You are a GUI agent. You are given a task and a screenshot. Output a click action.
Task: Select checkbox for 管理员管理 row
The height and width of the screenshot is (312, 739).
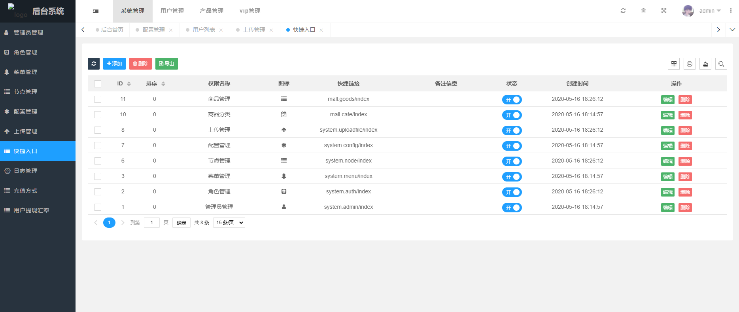[98, 207]
